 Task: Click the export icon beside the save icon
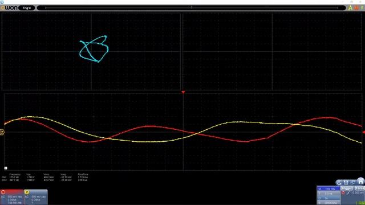tap(352, 183)
